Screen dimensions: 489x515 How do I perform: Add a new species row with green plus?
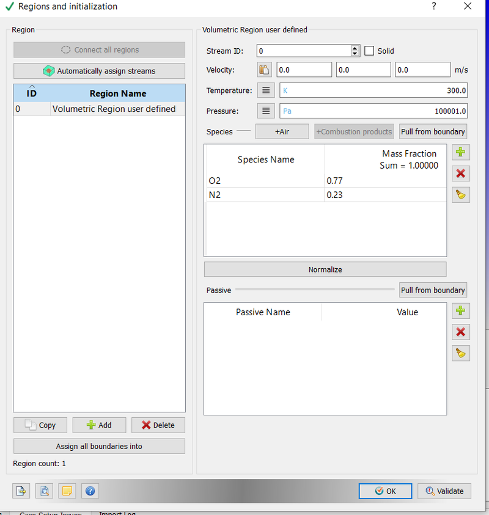[460, 152]
